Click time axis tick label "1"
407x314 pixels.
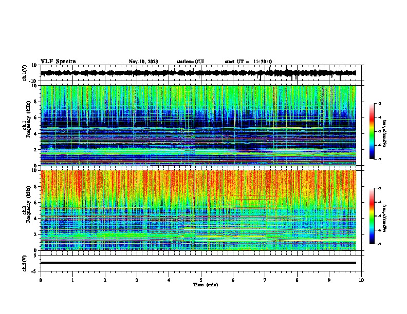(x=72, y=280)
